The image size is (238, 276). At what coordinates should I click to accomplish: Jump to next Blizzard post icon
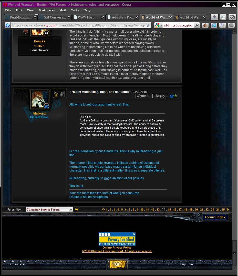click(x=173, y=96)
